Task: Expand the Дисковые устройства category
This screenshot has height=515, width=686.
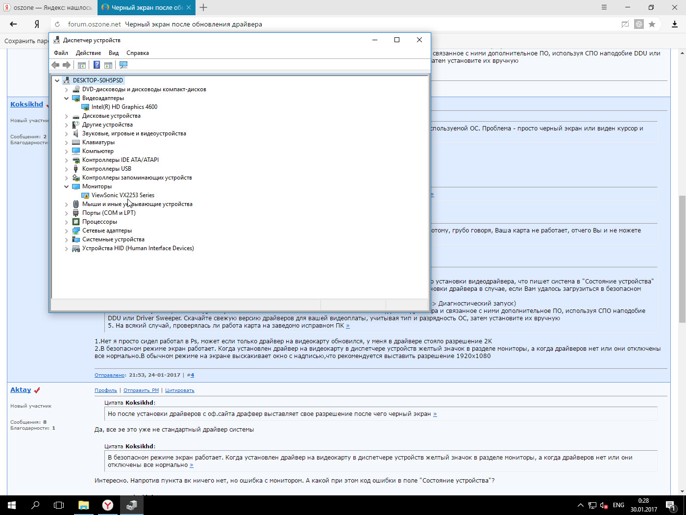Action: click(67, 116)
